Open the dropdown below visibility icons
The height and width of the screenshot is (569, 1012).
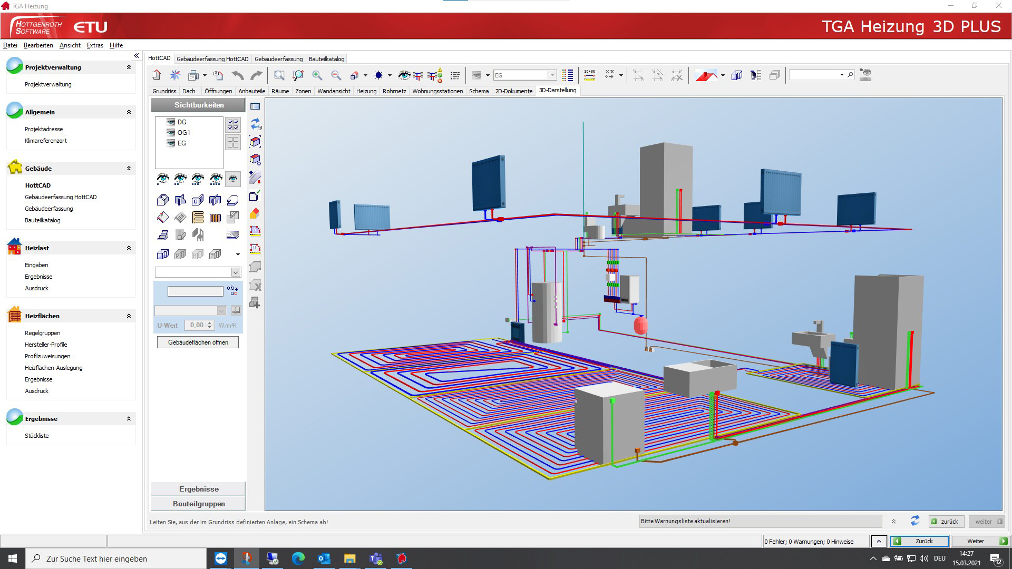click(x=235, y=272)
